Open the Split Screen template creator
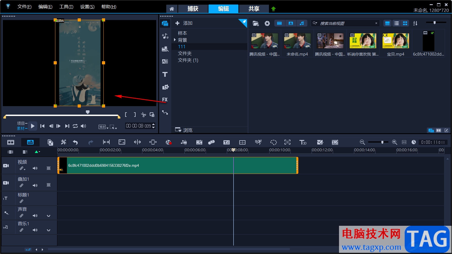 point(242,142)
